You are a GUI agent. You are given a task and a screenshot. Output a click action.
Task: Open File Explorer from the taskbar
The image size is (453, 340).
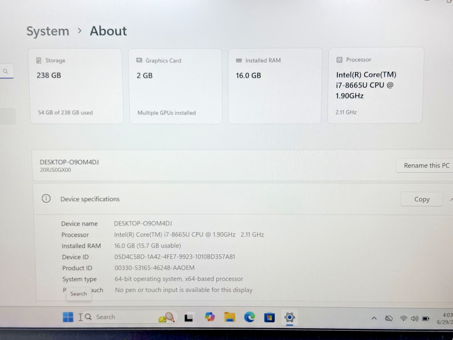230,317
